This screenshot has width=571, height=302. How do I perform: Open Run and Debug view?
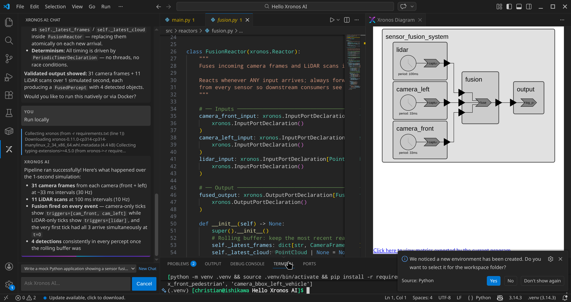click(9, 77)
